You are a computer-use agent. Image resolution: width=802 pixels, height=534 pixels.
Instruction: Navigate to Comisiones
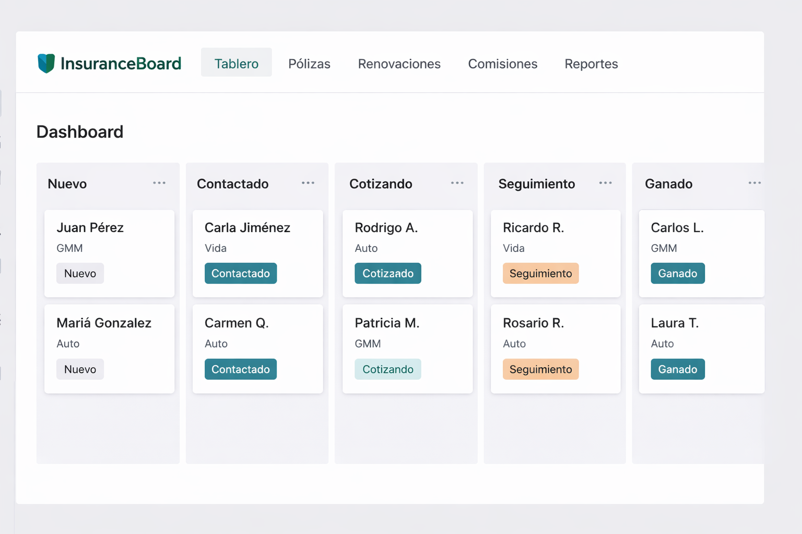pos(502,64)
